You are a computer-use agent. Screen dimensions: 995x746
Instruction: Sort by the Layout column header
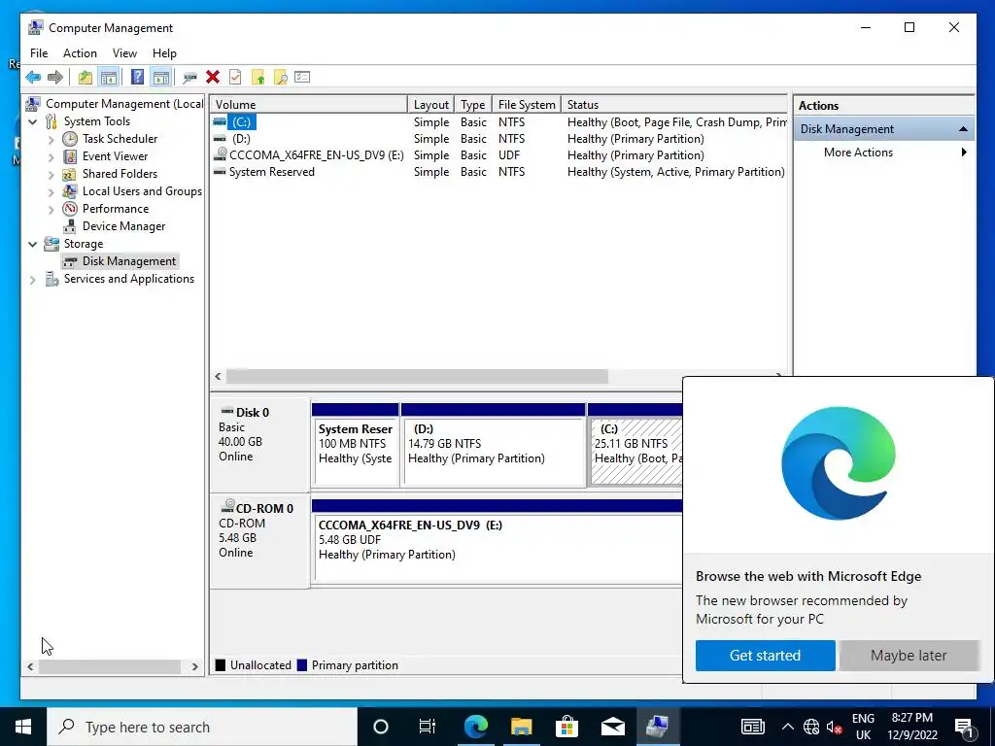[430, 105]
